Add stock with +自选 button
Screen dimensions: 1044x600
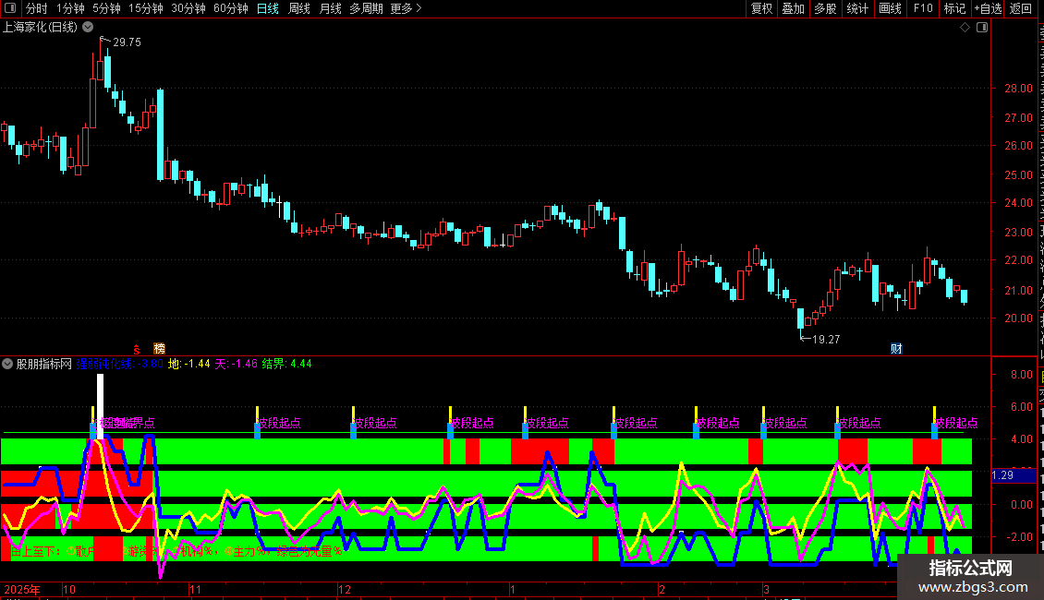(988, 8)
